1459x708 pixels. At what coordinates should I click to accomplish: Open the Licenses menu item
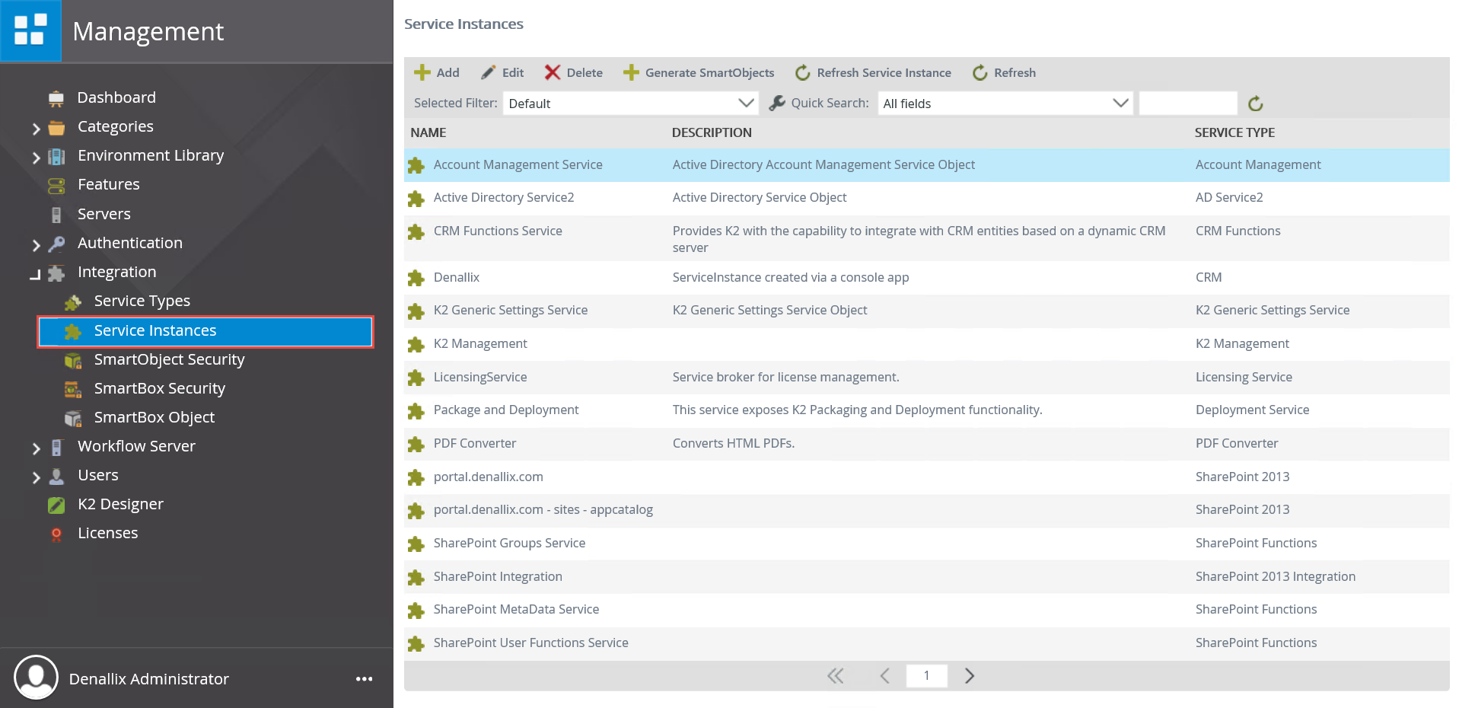coord(107,533)
